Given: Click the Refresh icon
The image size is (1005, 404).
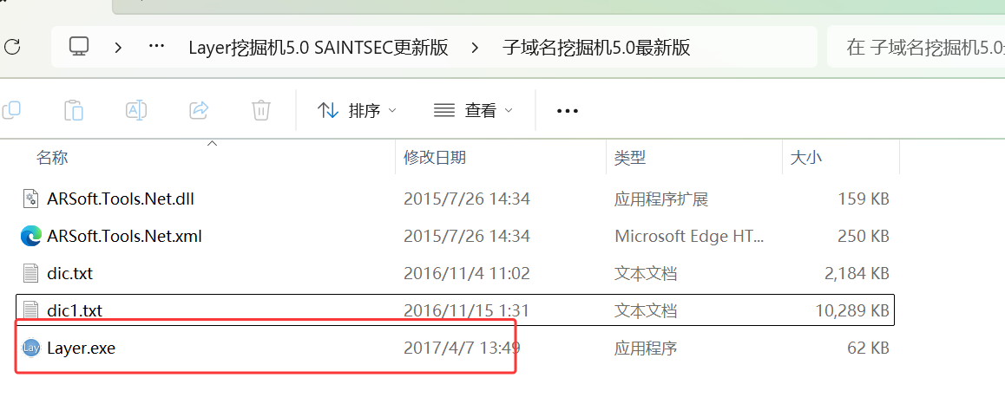Looking at the screenshot, I should 12,48.
